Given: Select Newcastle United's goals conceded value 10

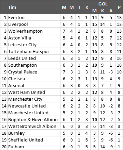Looking at the screenshot, I should (102, 106).
